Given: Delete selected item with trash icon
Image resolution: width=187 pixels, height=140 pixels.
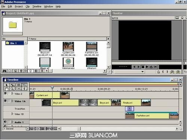Looking at the screenshot, I should [x=21, y=71].
